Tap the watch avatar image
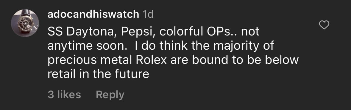 coord(25,23)
